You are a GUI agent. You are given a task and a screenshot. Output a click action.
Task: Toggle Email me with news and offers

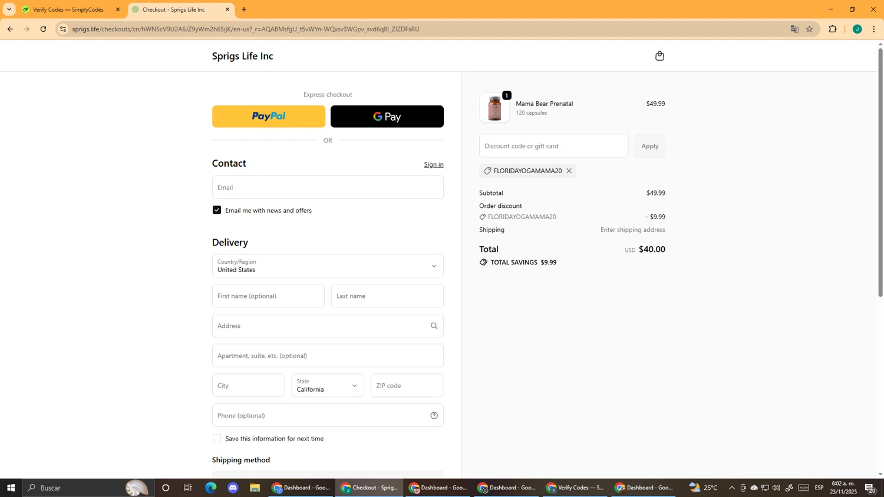(217, 210)
